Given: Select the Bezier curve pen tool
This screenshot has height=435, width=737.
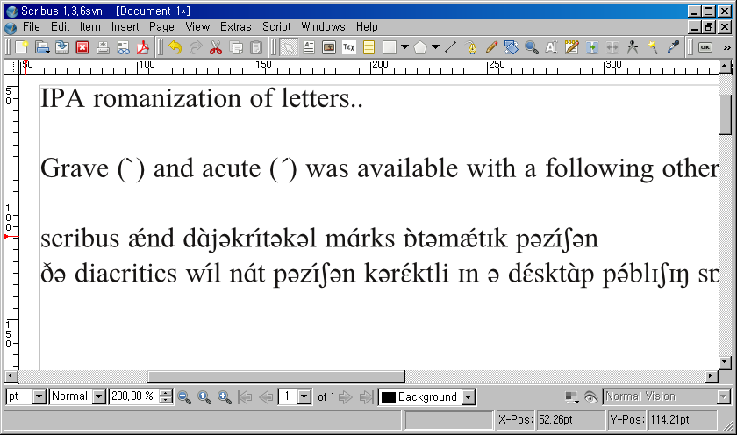Looking at the screenshot, I should [x=472, y=47].
